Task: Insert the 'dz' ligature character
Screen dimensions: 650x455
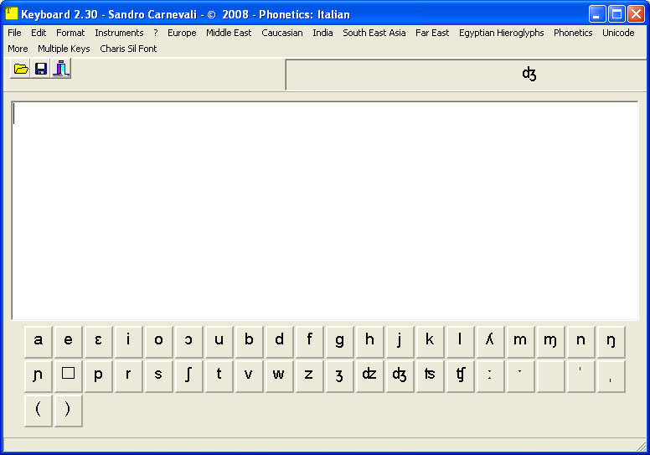Action: point(369,376)
